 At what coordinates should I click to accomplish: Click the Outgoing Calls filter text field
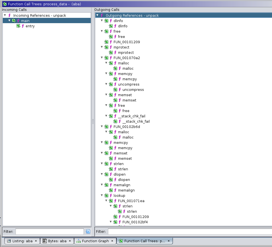[189, 231]
